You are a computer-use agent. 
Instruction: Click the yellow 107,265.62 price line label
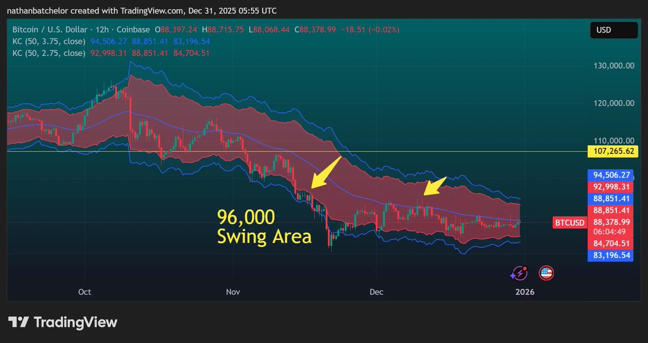pos(613,151)
